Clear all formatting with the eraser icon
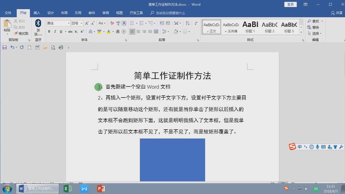Viewport: 345px width, 194px height. [x=112, y=23]
